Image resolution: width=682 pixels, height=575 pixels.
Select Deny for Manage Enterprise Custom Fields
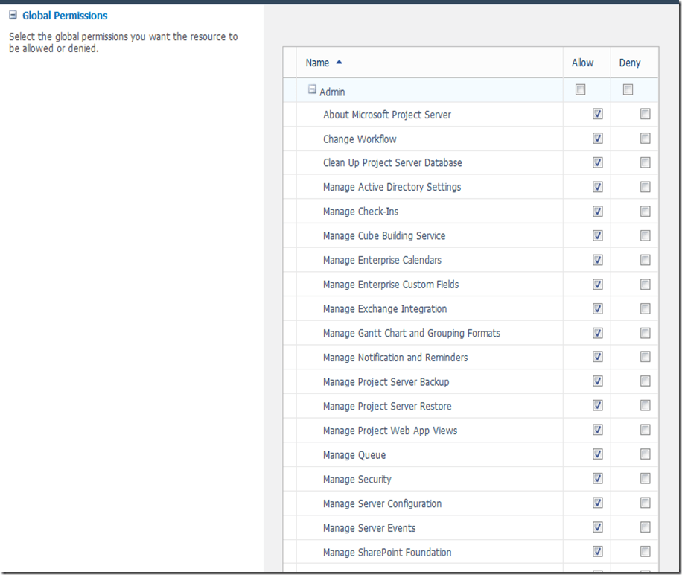pos(645,285)
